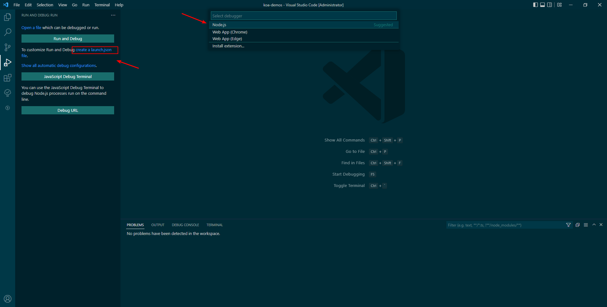Restore down the VS Code window
The image size is (607, 307).
[x=585, y=5]
